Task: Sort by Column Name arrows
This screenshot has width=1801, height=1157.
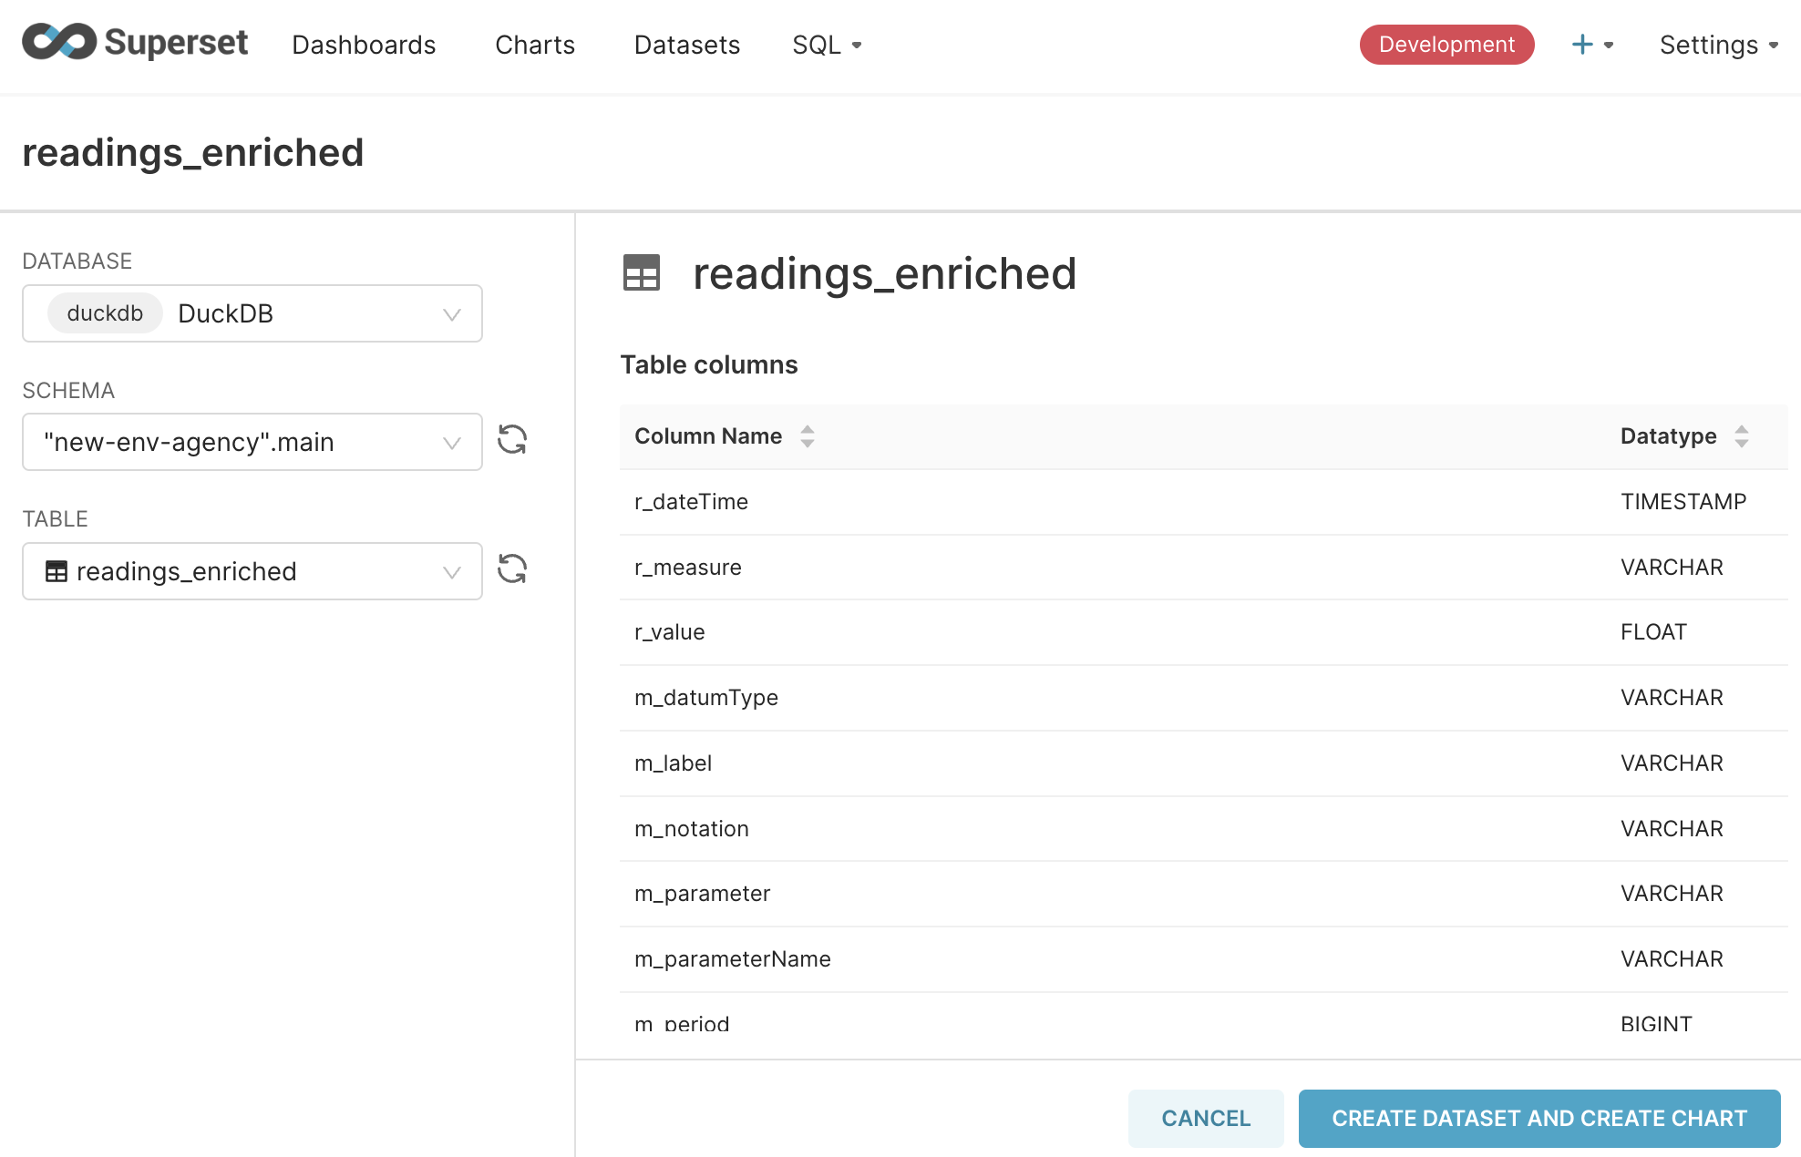Action: pos(808,436)
